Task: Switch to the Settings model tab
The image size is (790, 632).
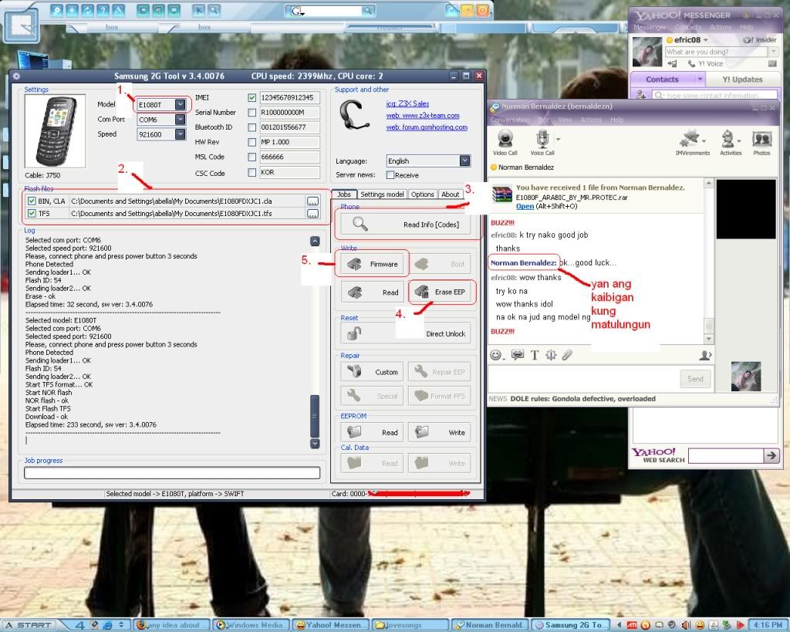Action: 382,194
